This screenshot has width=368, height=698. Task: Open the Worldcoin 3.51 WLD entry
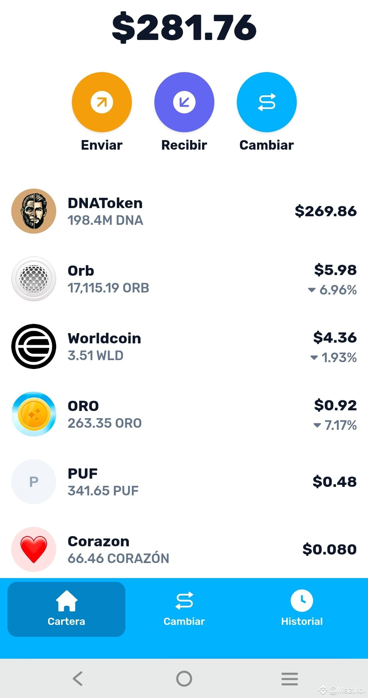(184, 346)
